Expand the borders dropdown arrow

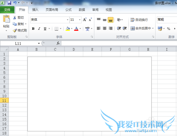[61, 29]
